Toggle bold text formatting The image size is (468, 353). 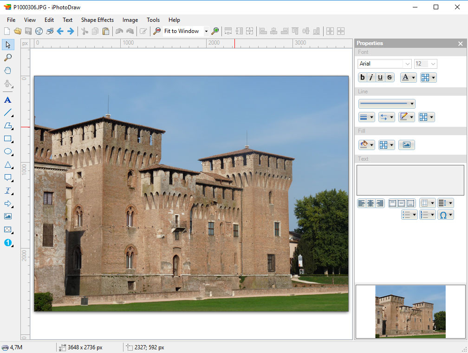(363, 78)
